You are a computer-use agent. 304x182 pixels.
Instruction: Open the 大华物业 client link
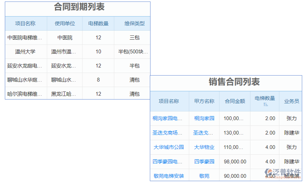[x=204, y=147]
